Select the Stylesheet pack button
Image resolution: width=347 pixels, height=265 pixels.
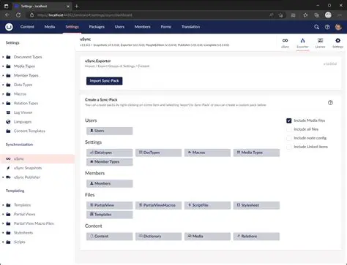(256, 205)
